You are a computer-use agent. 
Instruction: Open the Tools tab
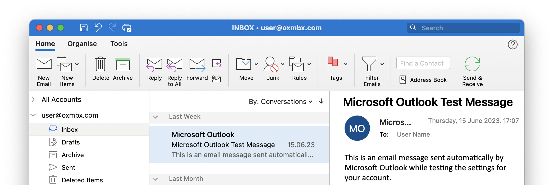click(119, 44)
